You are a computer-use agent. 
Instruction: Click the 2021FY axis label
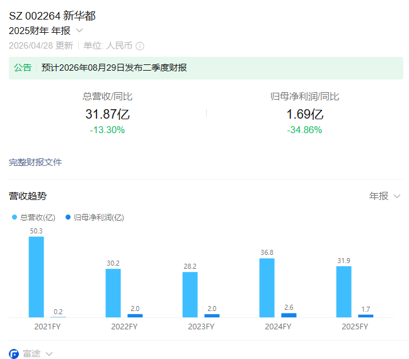coord(47,327)
